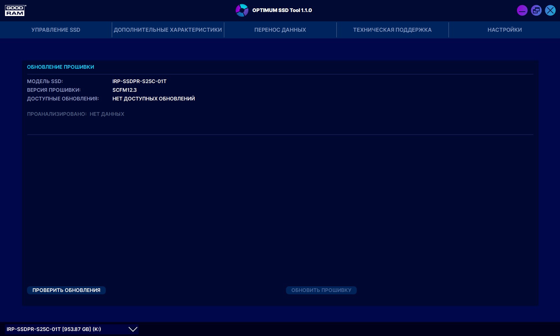Click the Нет доступных обновлений status text
This screenshot has width=560, height=336.
(x=154, y=99)
